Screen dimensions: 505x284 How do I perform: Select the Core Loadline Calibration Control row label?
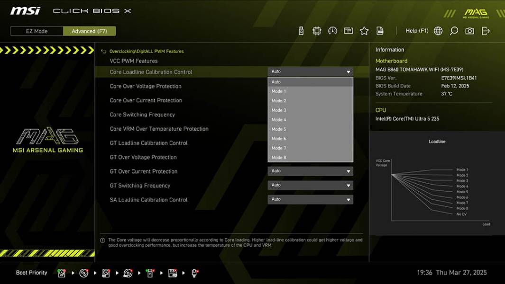(x=151, y=72)
